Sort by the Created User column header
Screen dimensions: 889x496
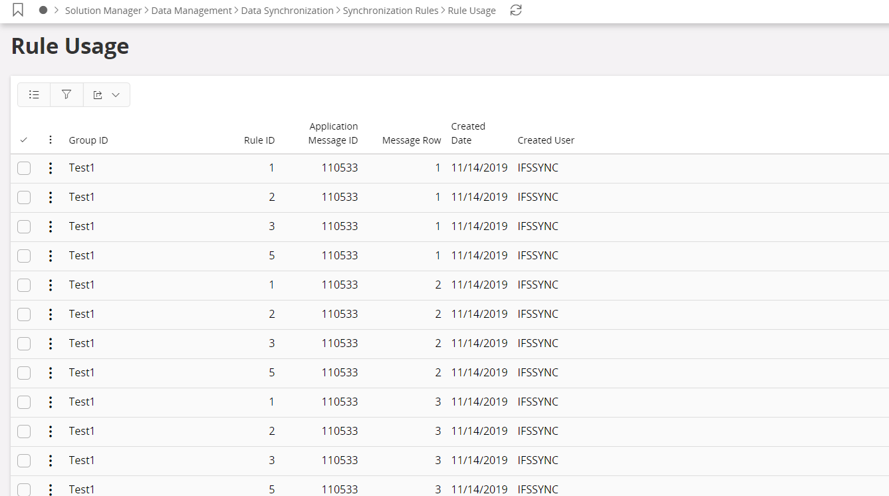click(546, 140)
